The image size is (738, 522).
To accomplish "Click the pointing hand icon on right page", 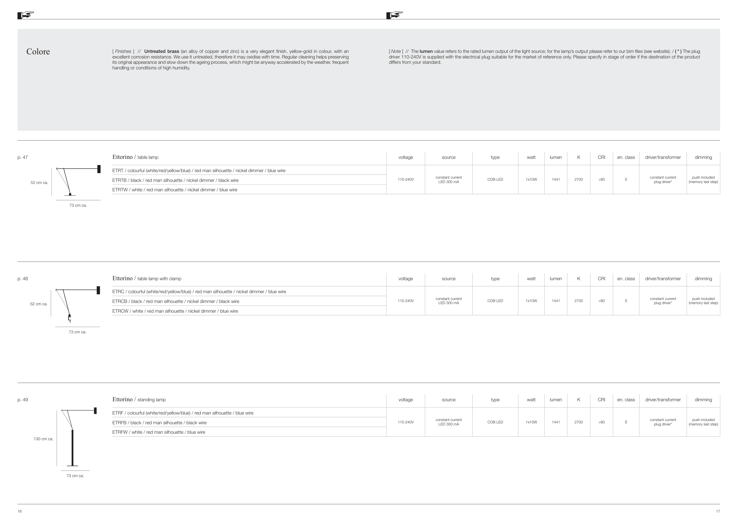I will (x=394, y=15).
